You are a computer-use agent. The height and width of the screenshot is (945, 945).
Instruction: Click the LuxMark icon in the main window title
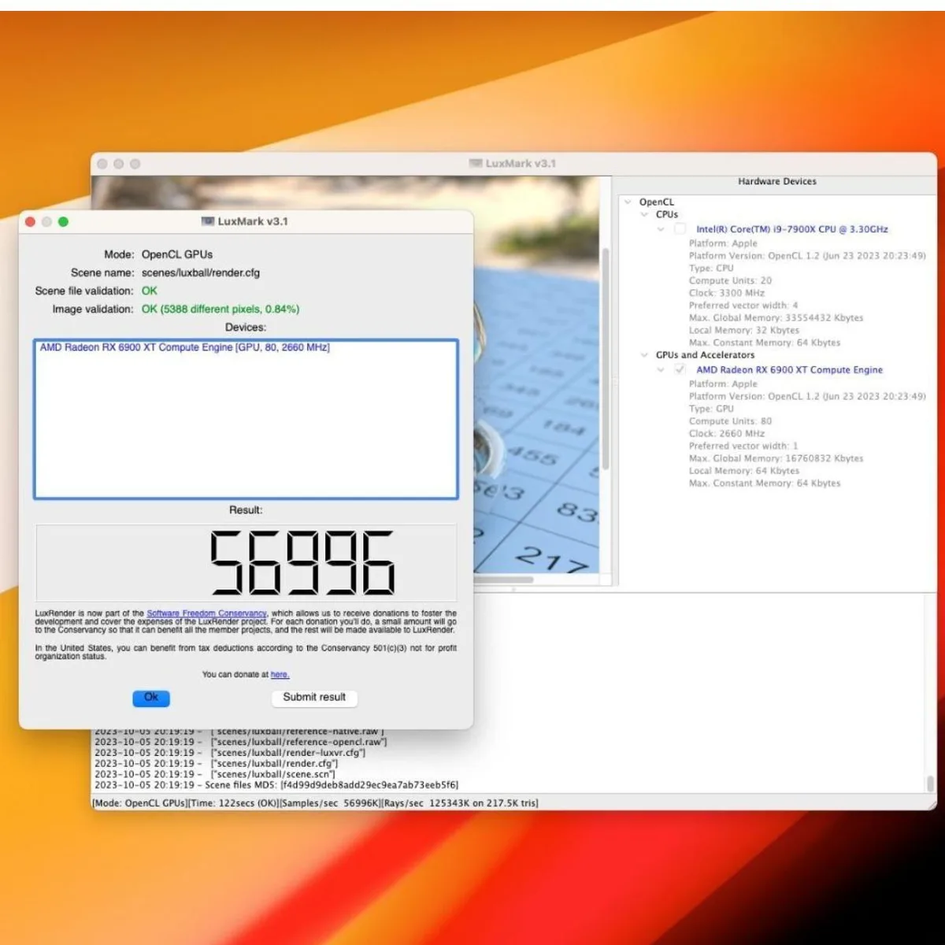coord(476,163)
